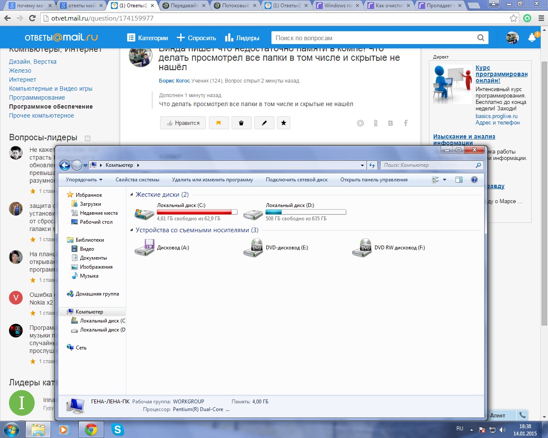Bookmark page with the star icon
This screenshot has height=438, width=548.
click(x=513, y=18)
